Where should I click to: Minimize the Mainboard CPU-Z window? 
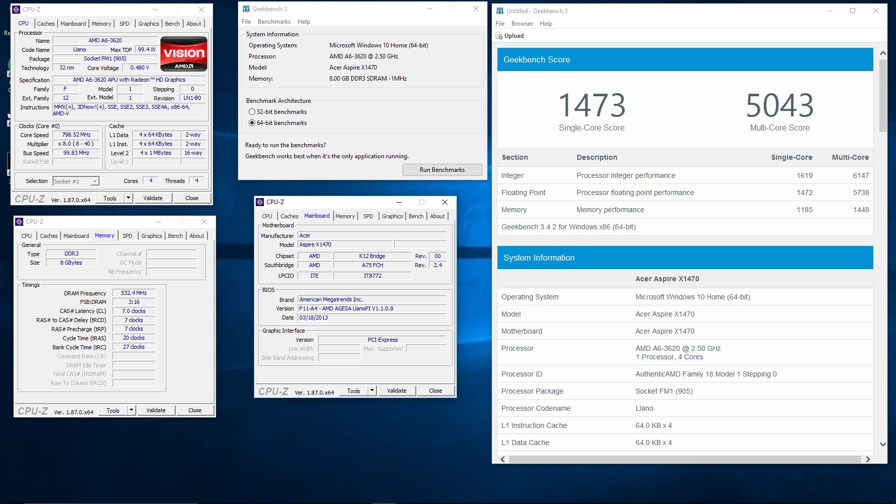point(399,202)
